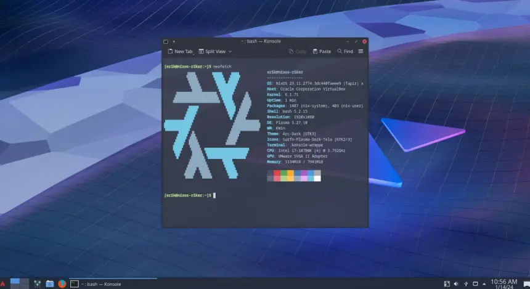Viewport: 530px width, 289px height.
Task: Click the bottom empty prompt cursor line
Action: [190, 195]
